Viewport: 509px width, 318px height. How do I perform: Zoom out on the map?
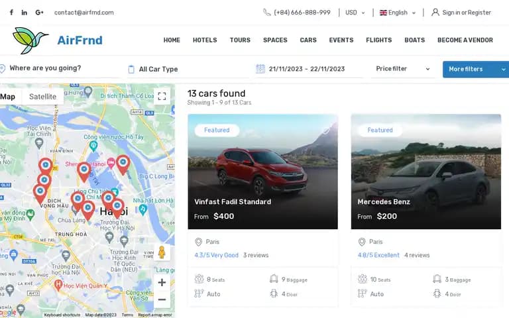coord(162,299)
